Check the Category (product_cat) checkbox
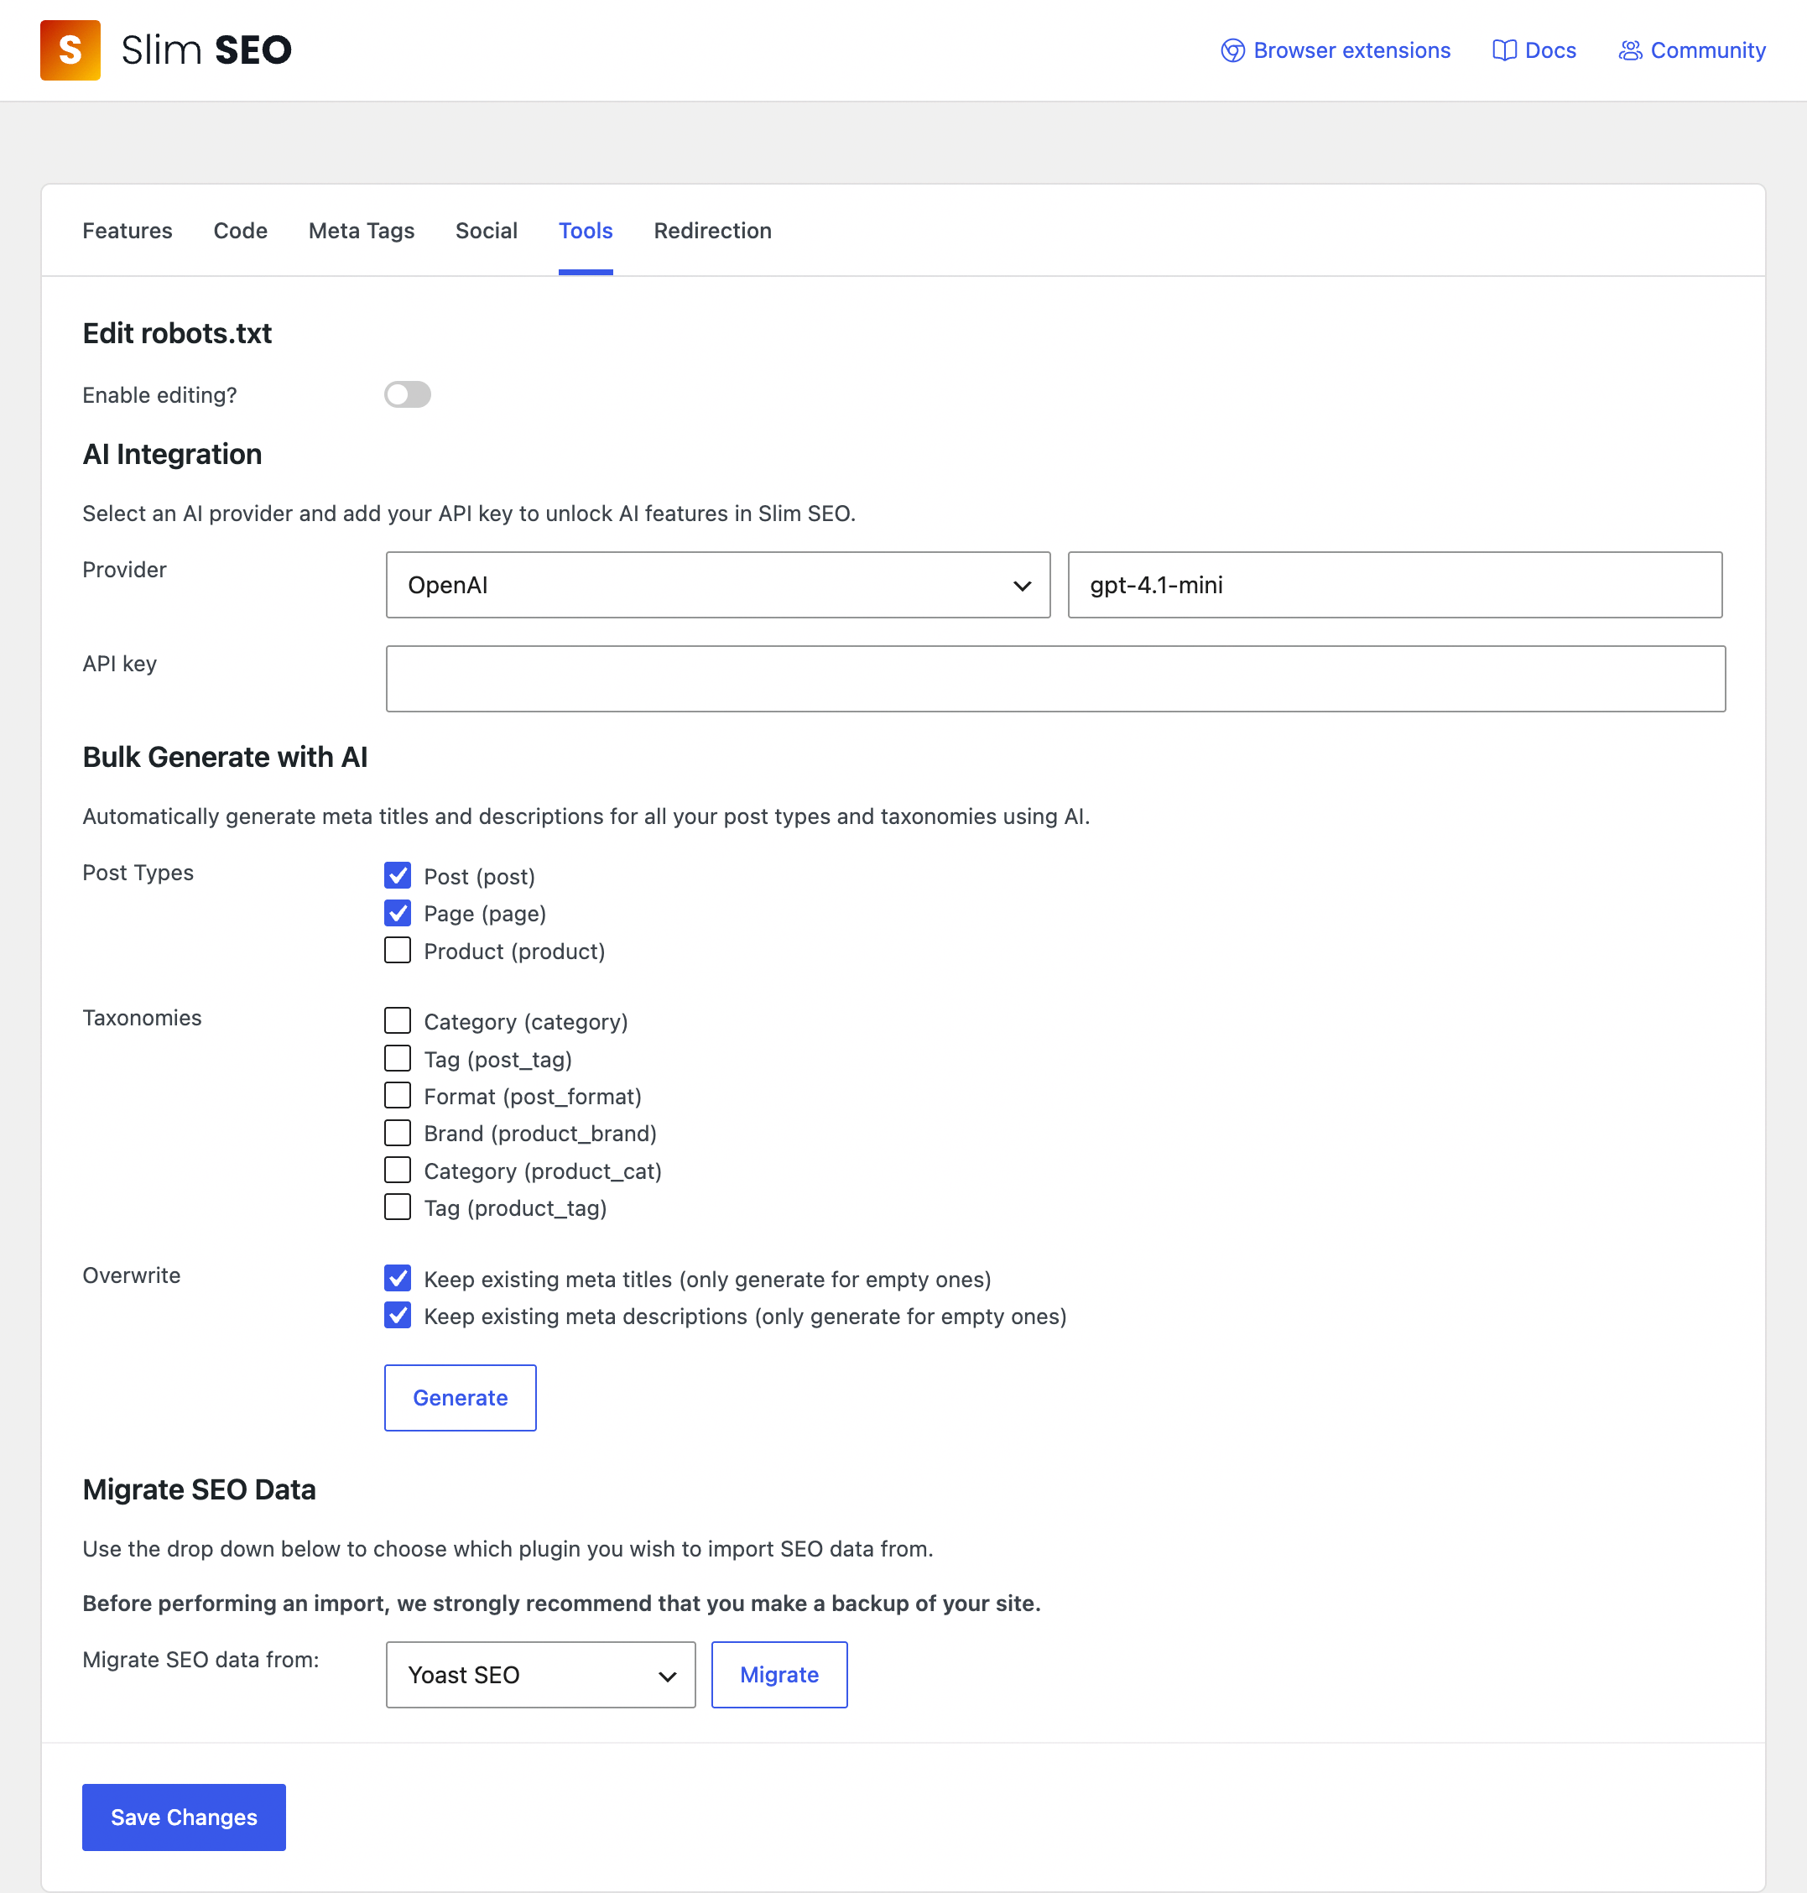The image size is (1807, 1893). click(398, 1170)
